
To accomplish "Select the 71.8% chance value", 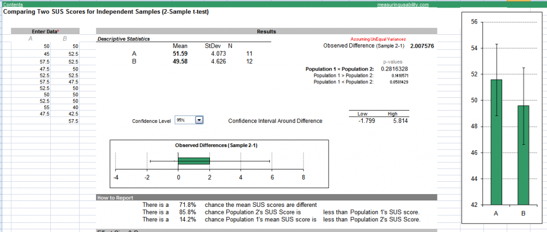I will (x=187, y=205).
